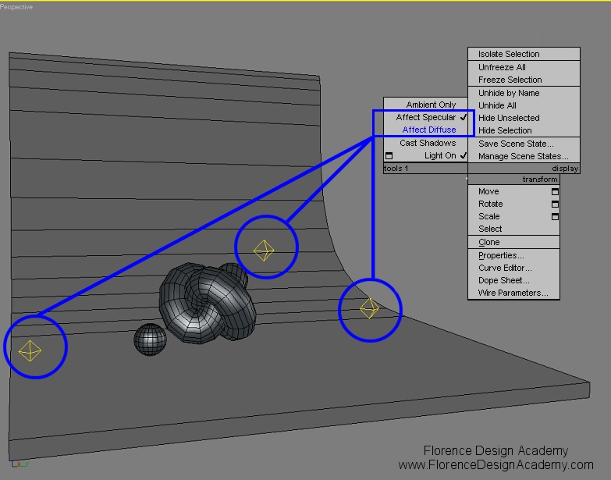
Task: Select the leftmost yellow omni light
Action: click(x=30, y=350)
